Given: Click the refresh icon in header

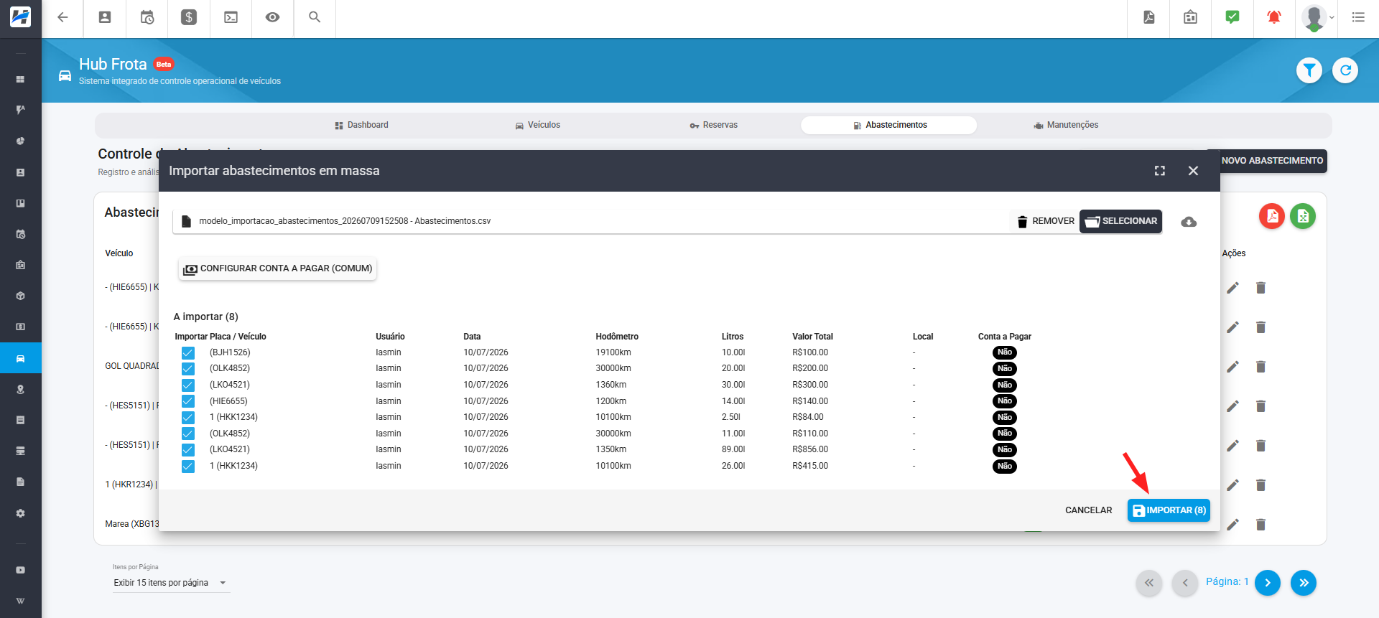Looking at the screenshot, I should click(1345, 70).
